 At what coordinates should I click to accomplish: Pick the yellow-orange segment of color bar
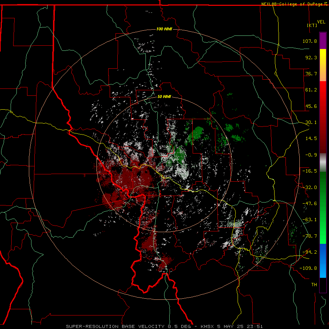(323, 65)
